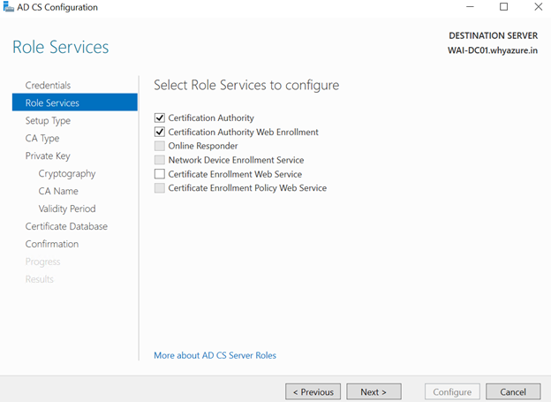Tick Network Device Enrollment Service checkbox
551x402 pixels.
point(160,160)
